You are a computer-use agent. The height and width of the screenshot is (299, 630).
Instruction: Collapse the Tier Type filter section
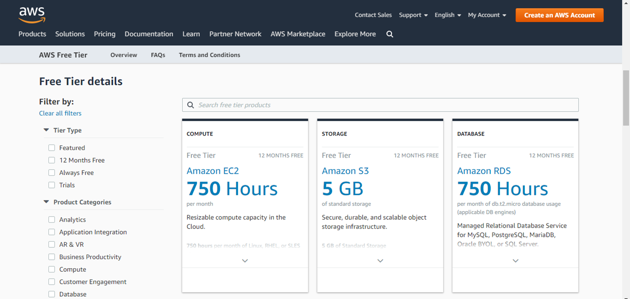[46, 130]
